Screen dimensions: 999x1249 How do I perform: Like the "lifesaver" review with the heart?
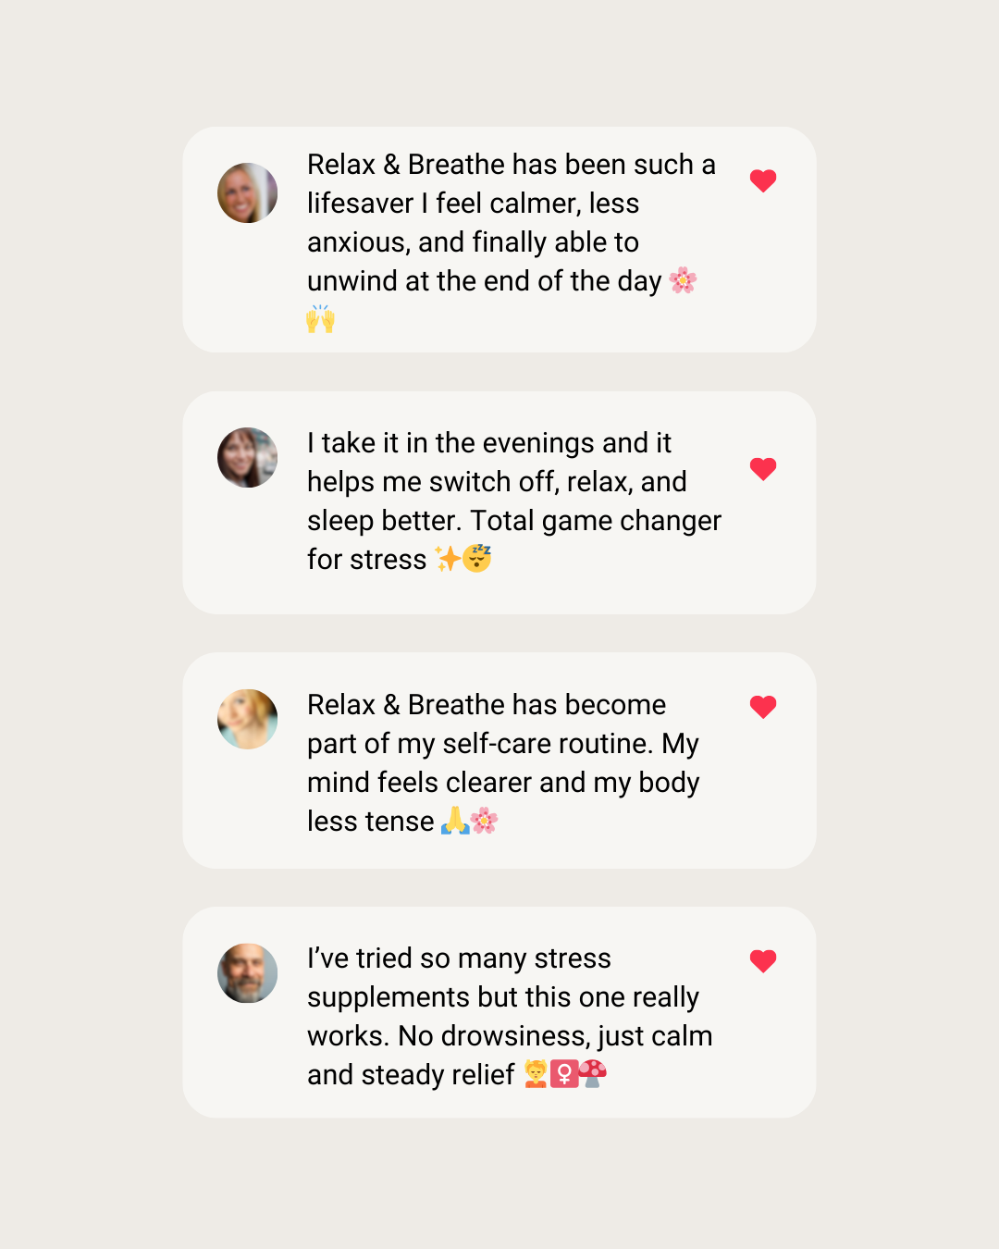click(x=763, y=180)
